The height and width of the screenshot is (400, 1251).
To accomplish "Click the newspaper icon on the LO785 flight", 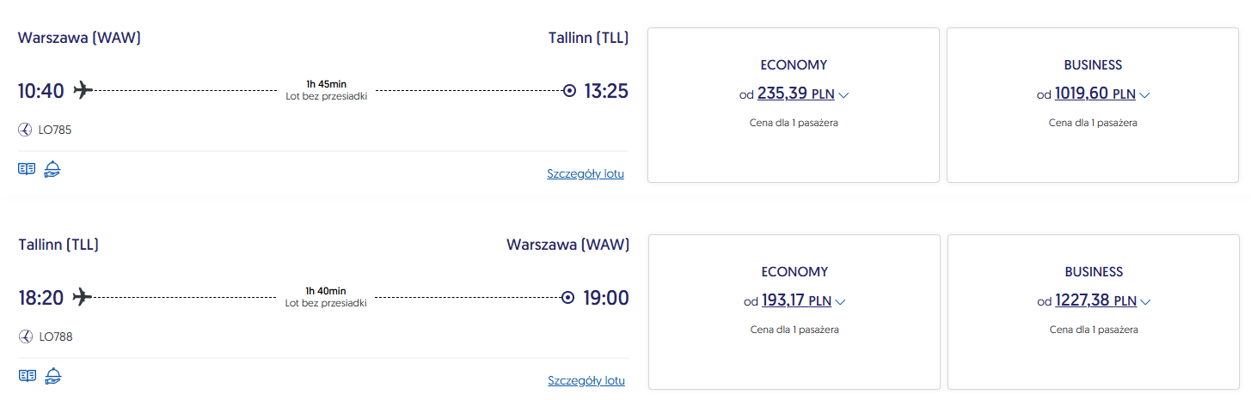I will 27,169.
